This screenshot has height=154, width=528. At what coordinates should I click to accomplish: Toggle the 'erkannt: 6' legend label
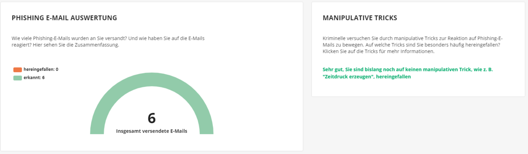(x=34, y=78)
